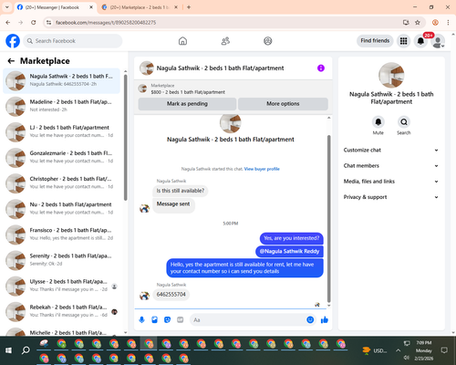Expand Chat members section
This screenshot has width=456, height=365.
(x=391, y=166)
